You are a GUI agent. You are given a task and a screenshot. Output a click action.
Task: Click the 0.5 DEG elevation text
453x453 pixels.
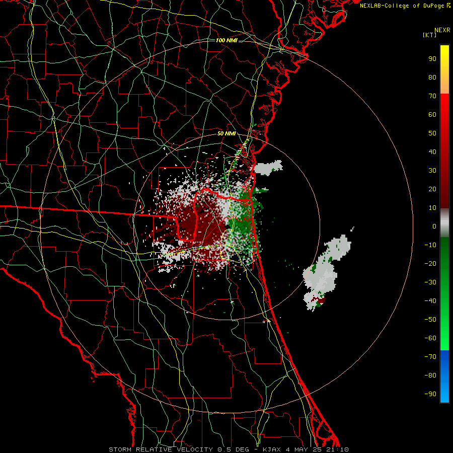pyautogui.click(x=234, y=449)
